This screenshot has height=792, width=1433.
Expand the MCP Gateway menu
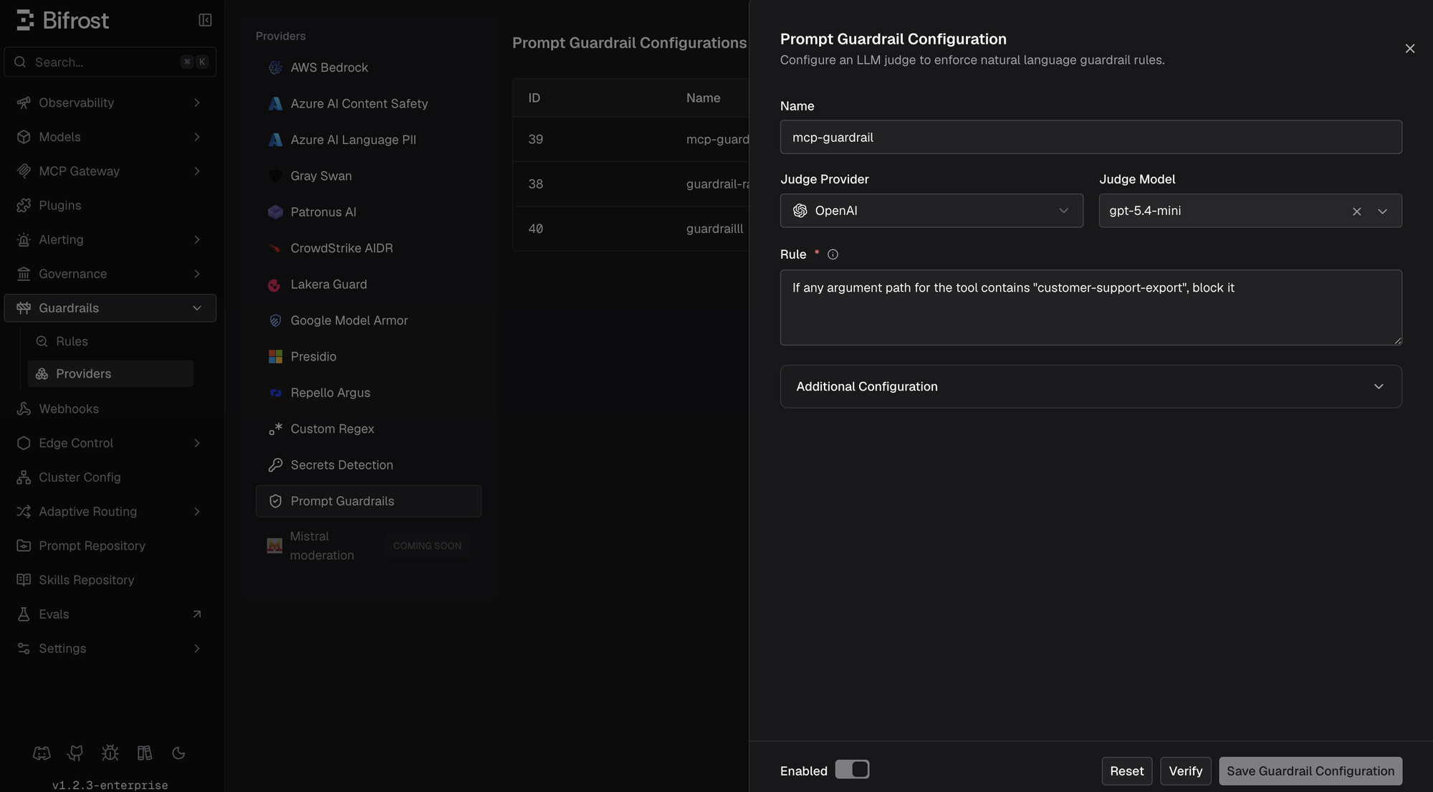coord(110,171)
